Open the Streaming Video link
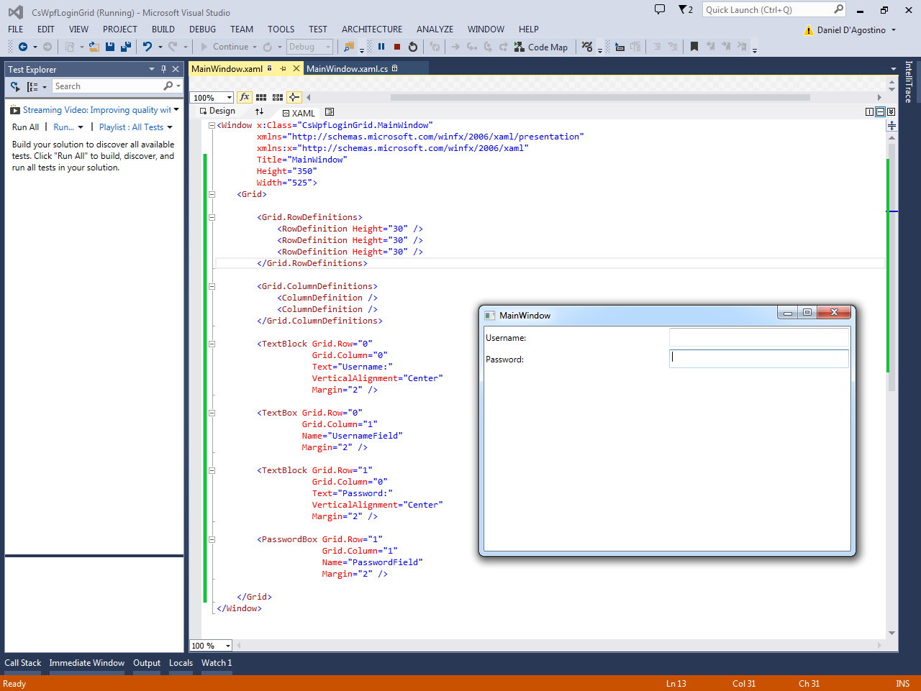Image resolution: width=921 pixels, height=691 pixels. [96, 110]
